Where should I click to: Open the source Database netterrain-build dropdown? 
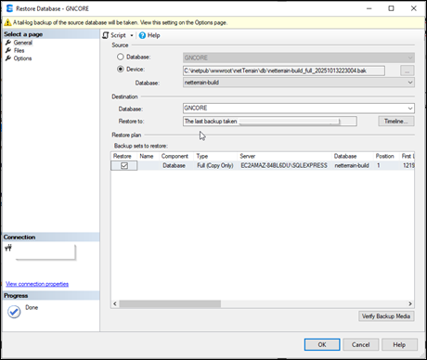tap(299, 83)
